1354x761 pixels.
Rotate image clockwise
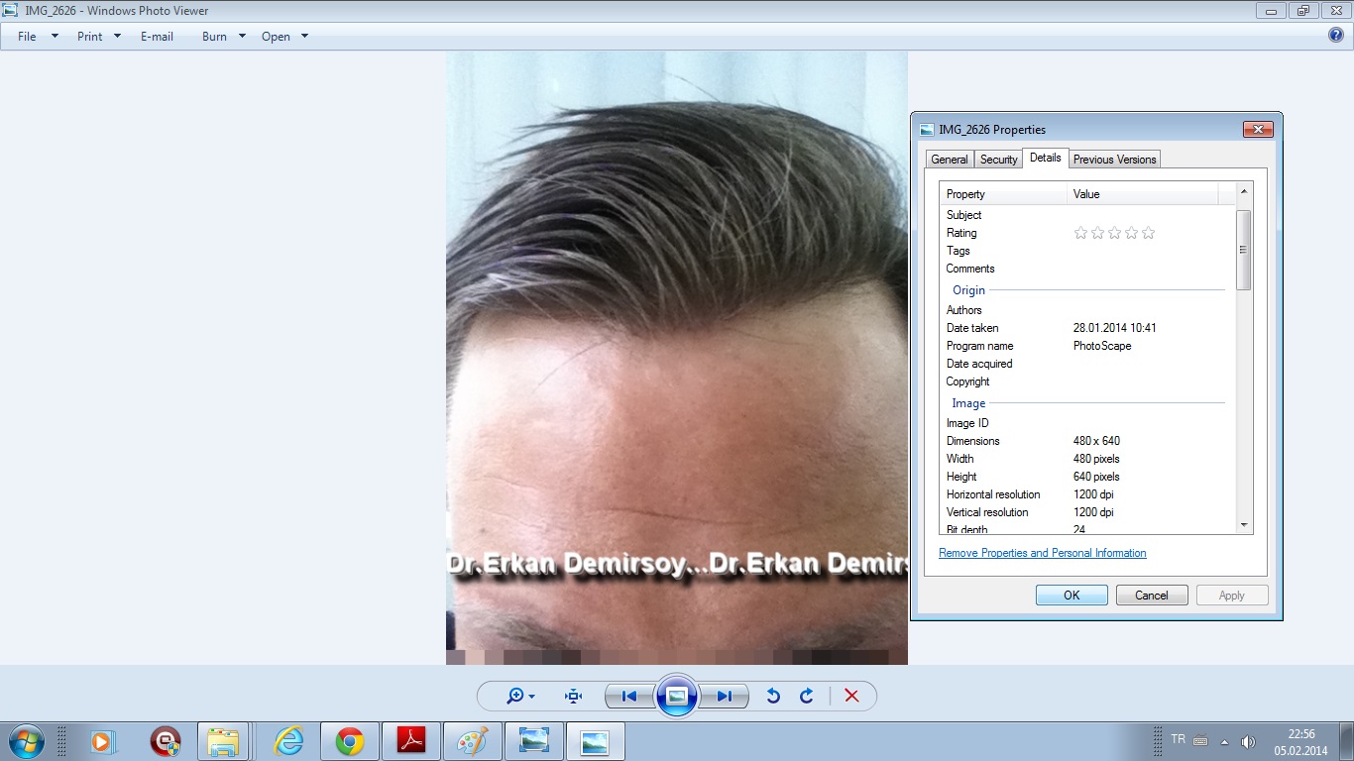point(807,697)
